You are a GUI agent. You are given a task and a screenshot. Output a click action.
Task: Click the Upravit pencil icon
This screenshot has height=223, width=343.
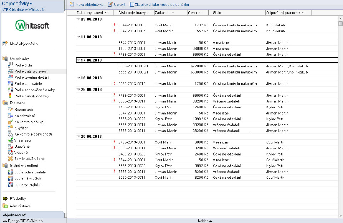tap(110, 5)
